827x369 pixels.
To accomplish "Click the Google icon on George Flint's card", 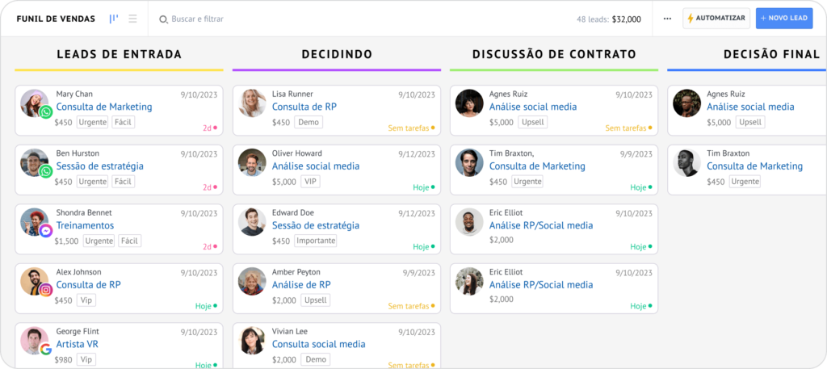I will tap(46, 349).
